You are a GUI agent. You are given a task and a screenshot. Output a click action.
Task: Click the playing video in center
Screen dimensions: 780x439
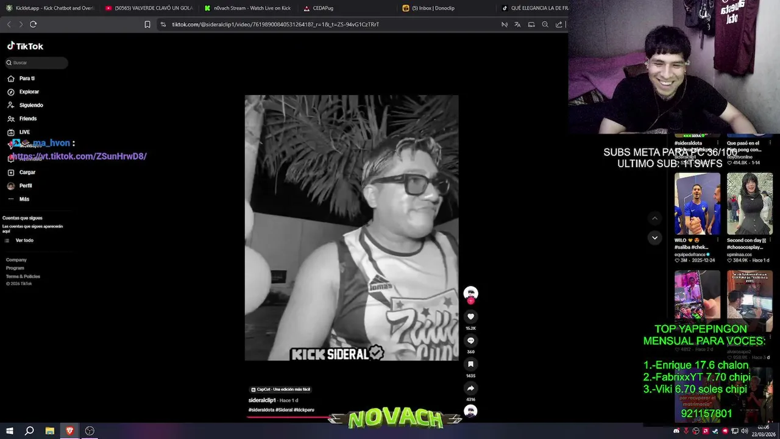point(352,227)
